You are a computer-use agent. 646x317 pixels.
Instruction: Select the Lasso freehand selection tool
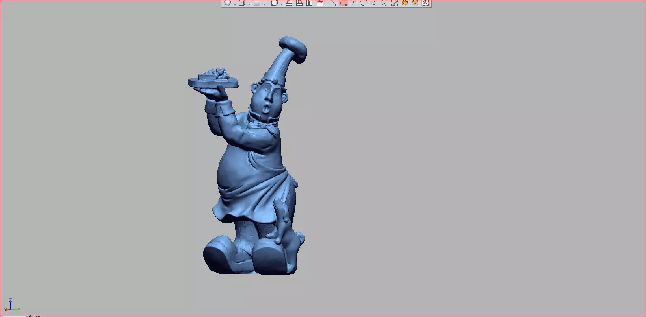[374, 3]
